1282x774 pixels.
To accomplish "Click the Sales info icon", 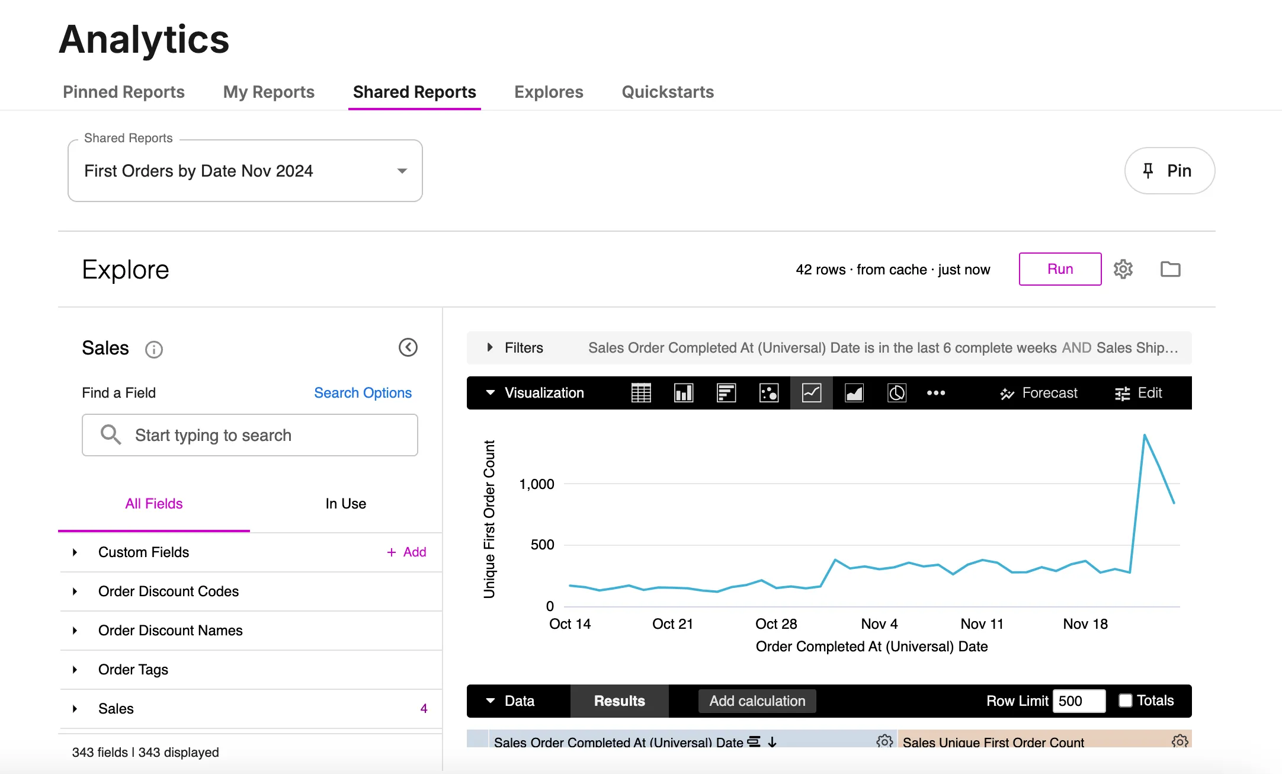I will 154,350.
